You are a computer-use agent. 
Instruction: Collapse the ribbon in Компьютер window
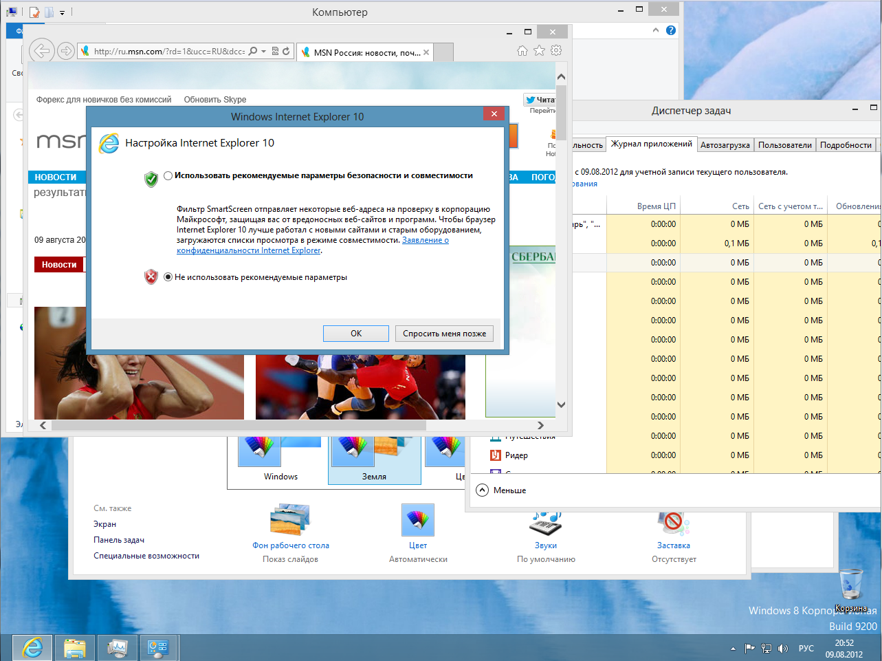pyautogui.click(x=656, y=30)
